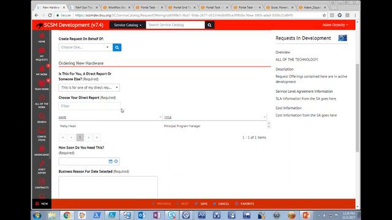Open the Chrome three-dot menu
The image size is (392, 220).
(x=355, y=15)
